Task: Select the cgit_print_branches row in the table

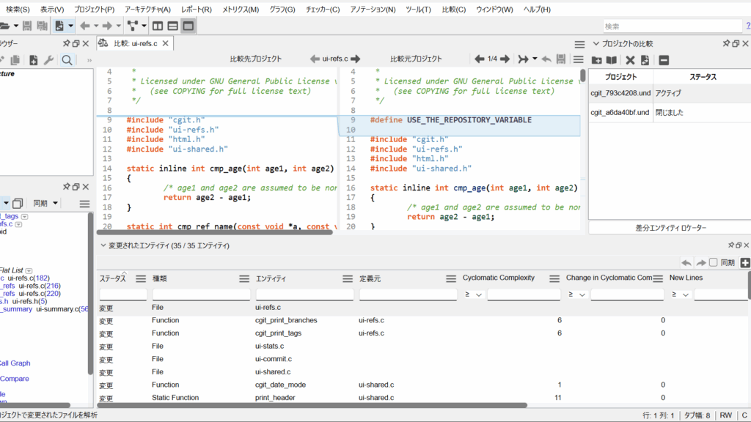Action: click(x=286, y=320)
